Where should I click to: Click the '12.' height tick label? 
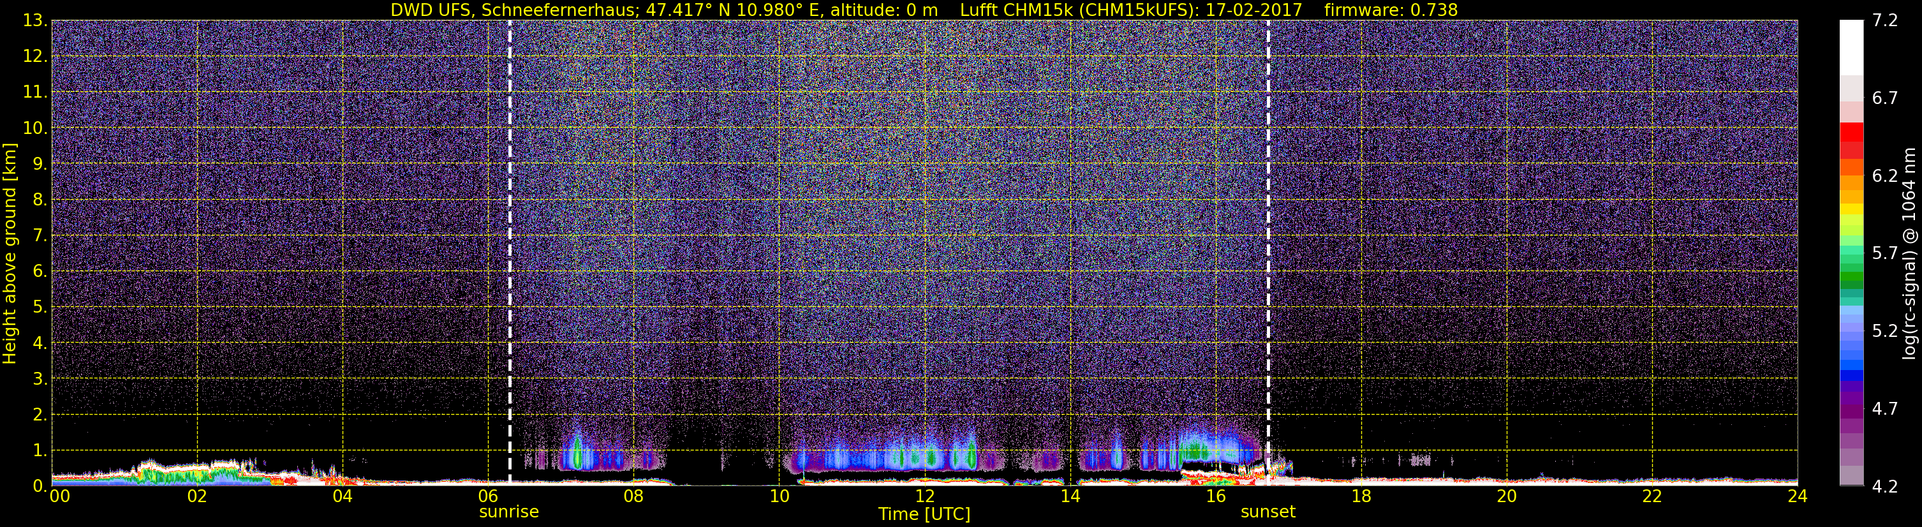[x=35, y=57]
